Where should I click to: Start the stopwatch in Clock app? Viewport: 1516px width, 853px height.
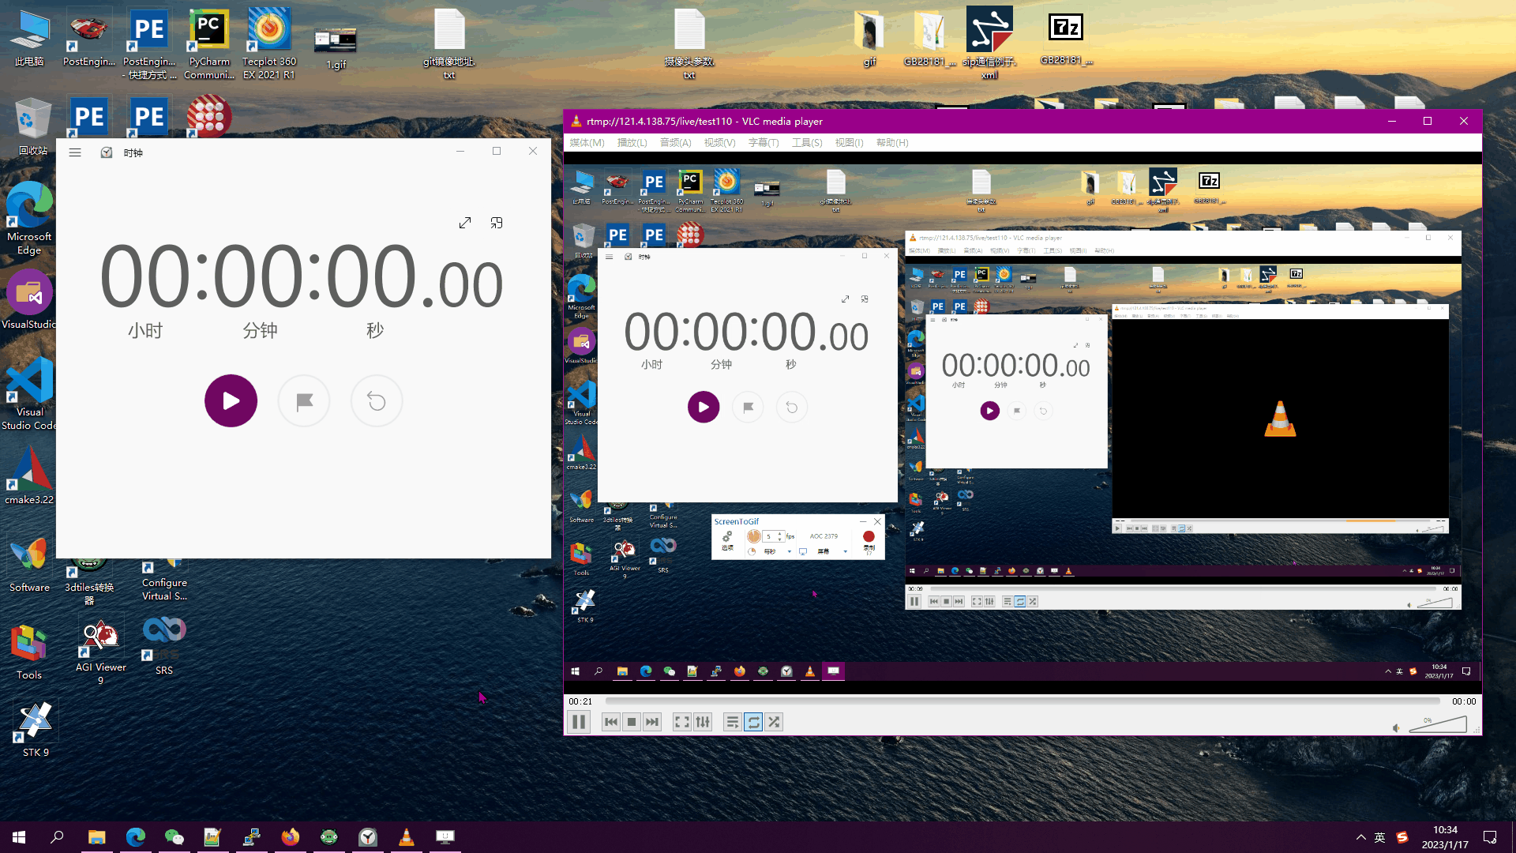231,401
